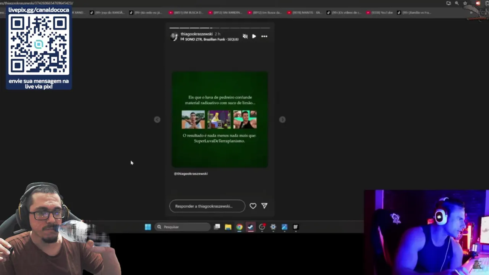
Task: Click the @thiagookraszewski mention below the story
Action: 191,173
